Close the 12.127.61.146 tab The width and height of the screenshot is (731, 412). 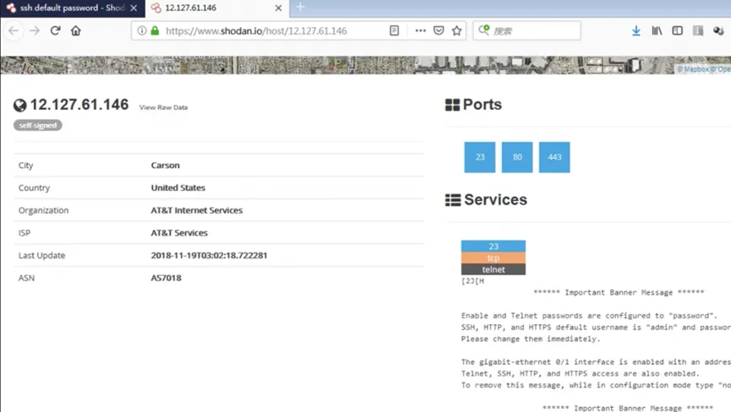click(x=278, y=8)
